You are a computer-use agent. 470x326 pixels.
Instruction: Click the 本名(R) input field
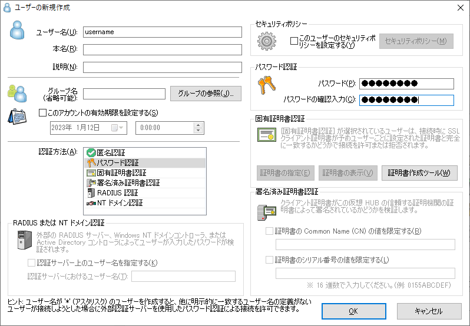pos(163,49)
